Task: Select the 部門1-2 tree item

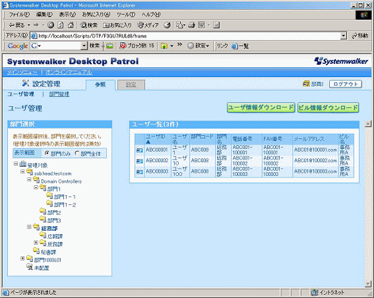Action: pyautogui.click(x=65, y=205)
